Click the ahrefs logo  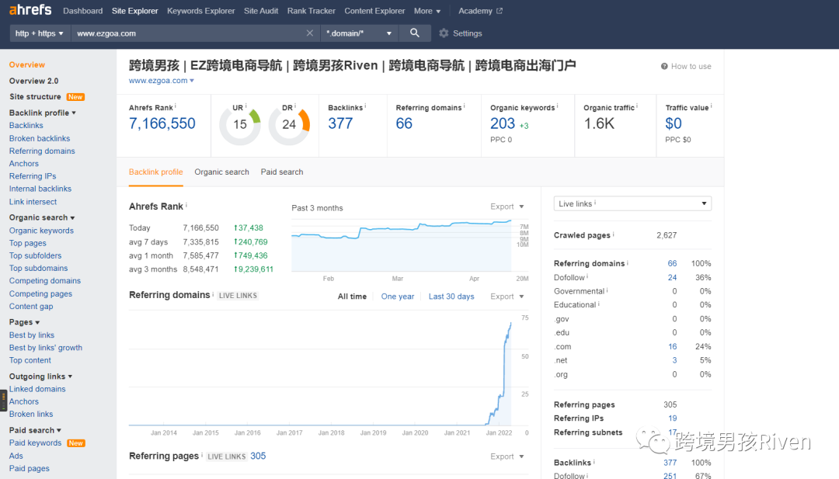(x=30, y=10)
